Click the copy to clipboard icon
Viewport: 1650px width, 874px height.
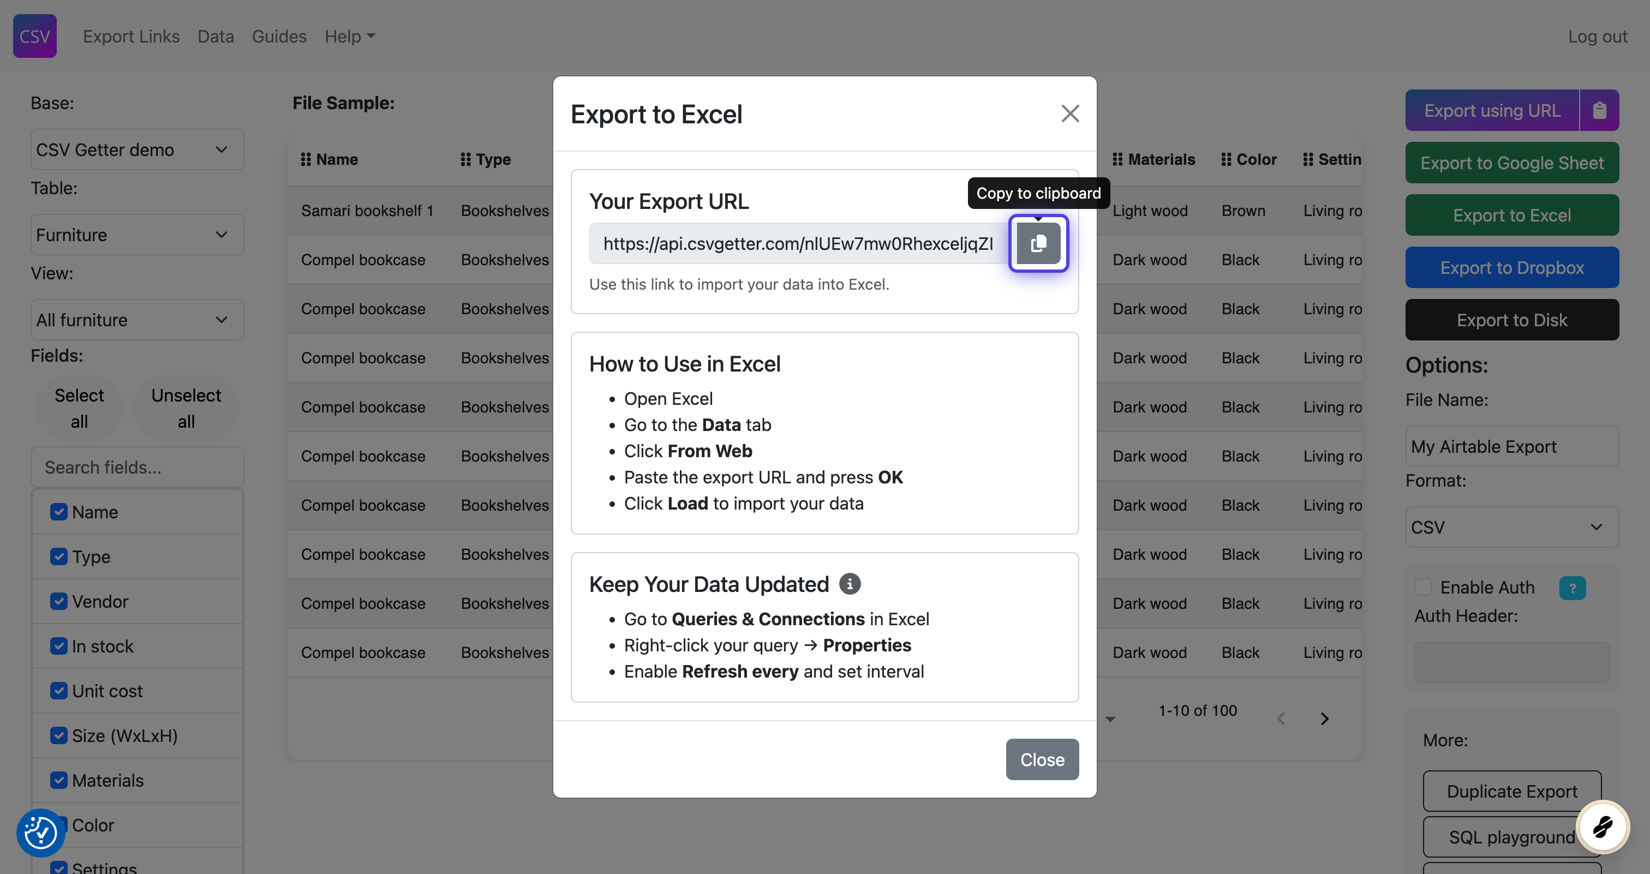coord(1038,243)
